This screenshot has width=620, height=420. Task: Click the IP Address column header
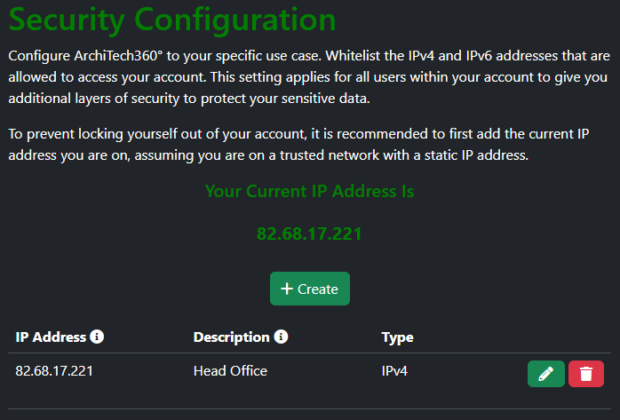(51, 337)
